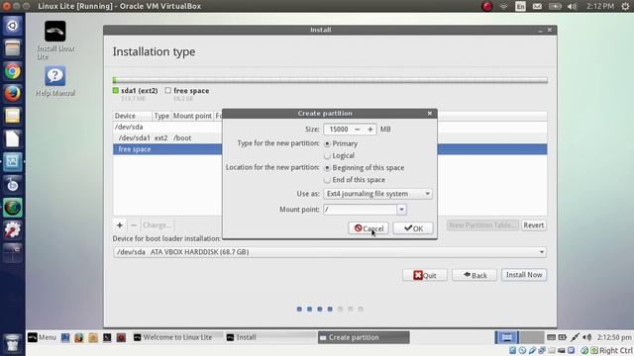Open the Files manager in the dock

click(13, 48)
